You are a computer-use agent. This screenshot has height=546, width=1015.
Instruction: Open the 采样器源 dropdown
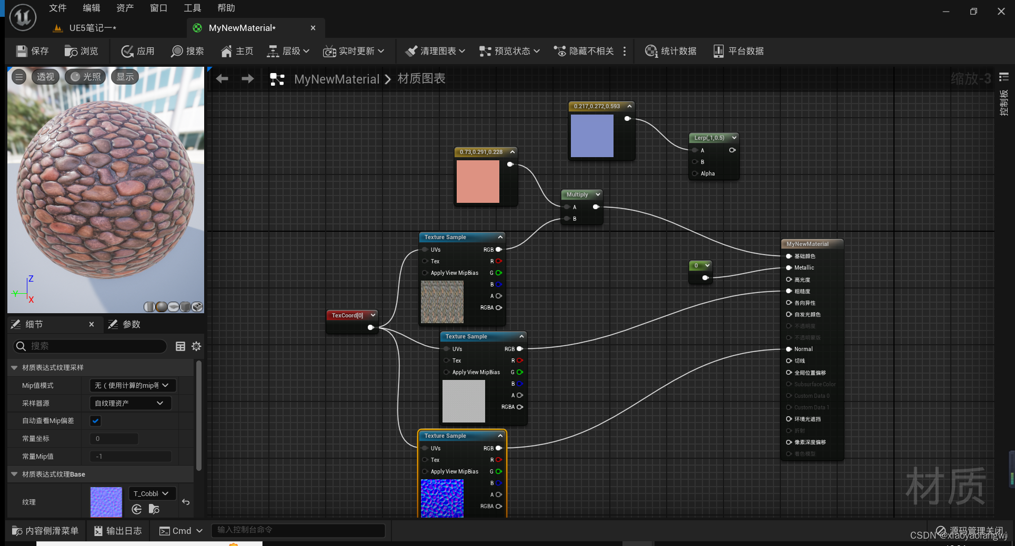(130, 403)
